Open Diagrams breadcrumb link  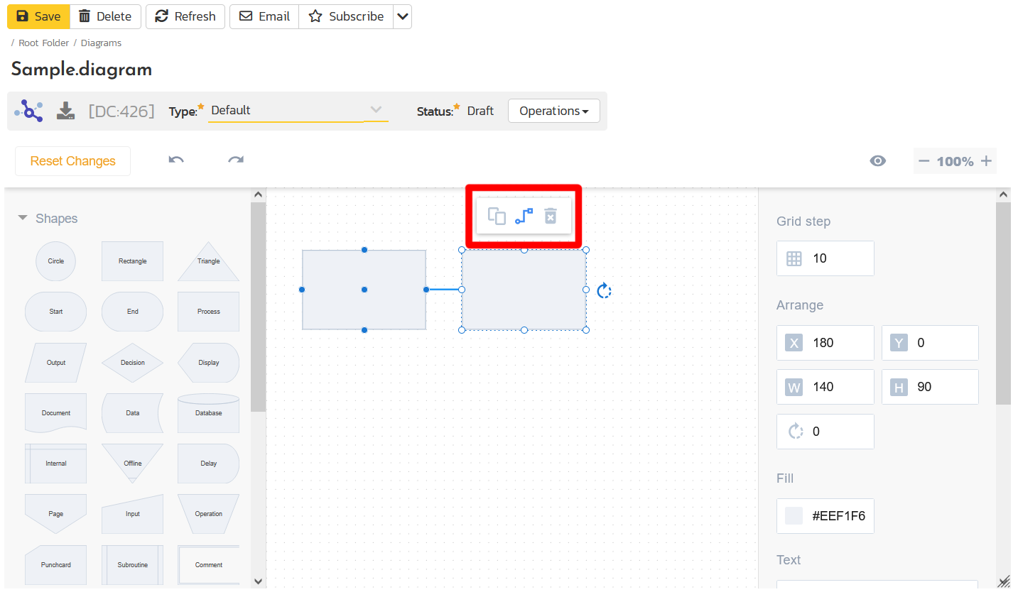tap(101, 43)
